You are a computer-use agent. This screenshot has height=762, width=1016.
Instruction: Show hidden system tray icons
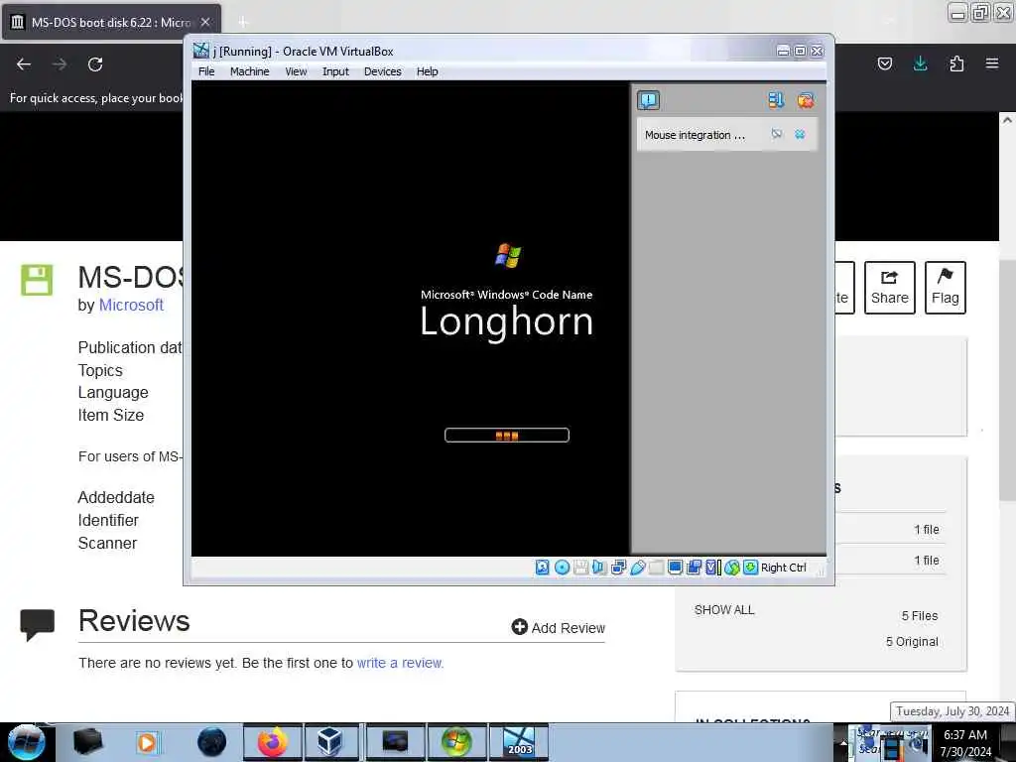(x=843, y=743)
